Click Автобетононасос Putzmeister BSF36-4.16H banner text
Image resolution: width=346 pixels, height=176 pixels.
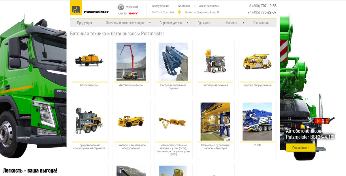coord(311,134)
